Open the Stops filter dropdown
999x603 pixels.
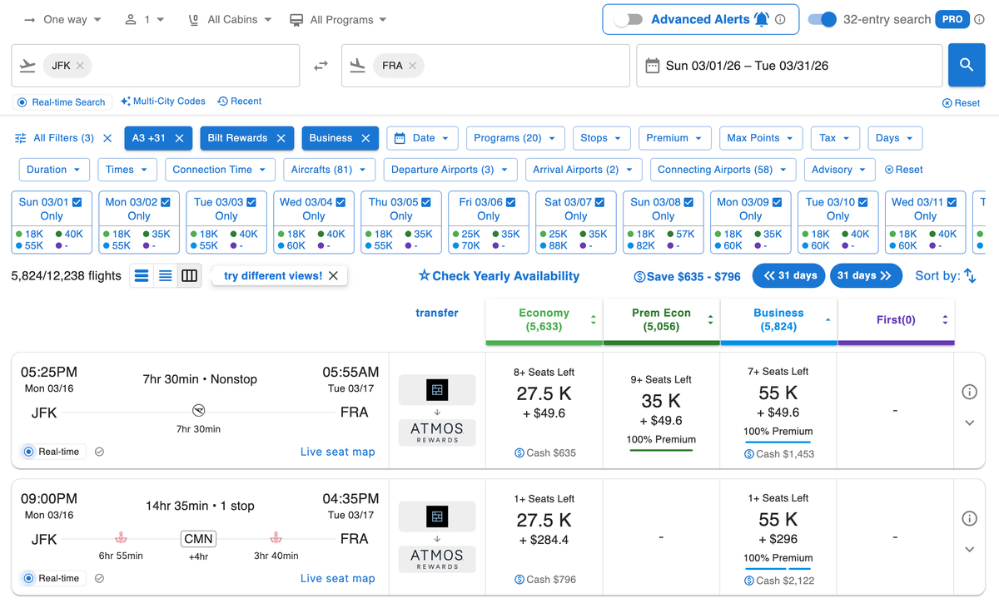point(601,137)
